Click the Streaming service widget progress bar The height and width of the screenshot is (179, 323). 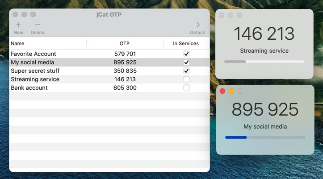264,62
